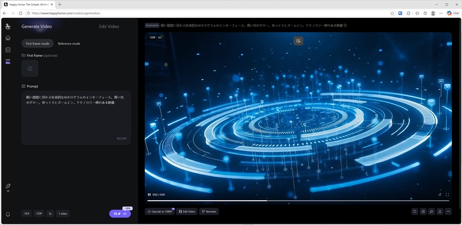Viewport: 462px width, 225px height.
Task: Select the Happy Horse browser tab
Action: point(28,5)
